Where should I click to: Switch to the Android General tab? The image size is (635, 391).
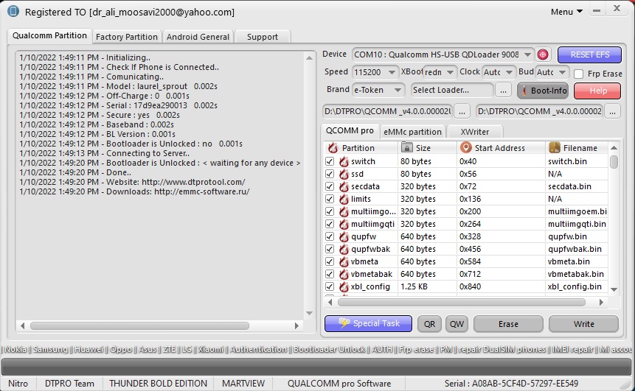tap(198, 37)
